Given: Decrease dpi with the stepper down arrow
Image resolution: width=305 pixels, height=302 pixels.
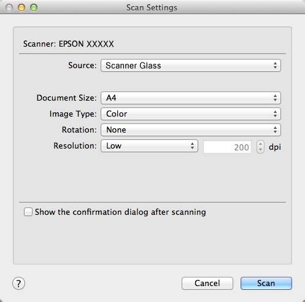Looking at the screenshot, I should click(260, 150).
